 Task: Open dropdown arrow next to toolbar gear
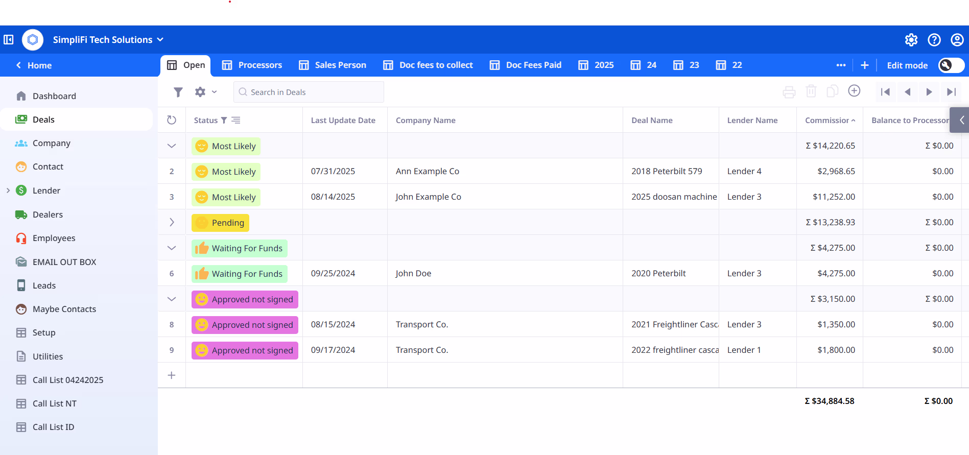pos(215,92)
